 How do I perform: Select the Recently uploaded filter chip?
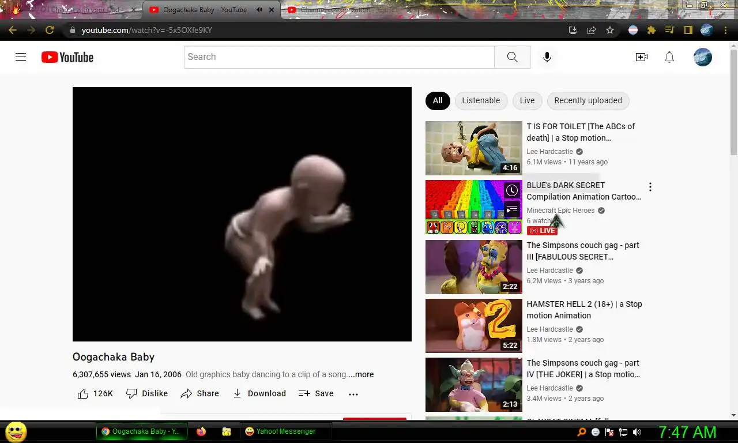(588, 100)
